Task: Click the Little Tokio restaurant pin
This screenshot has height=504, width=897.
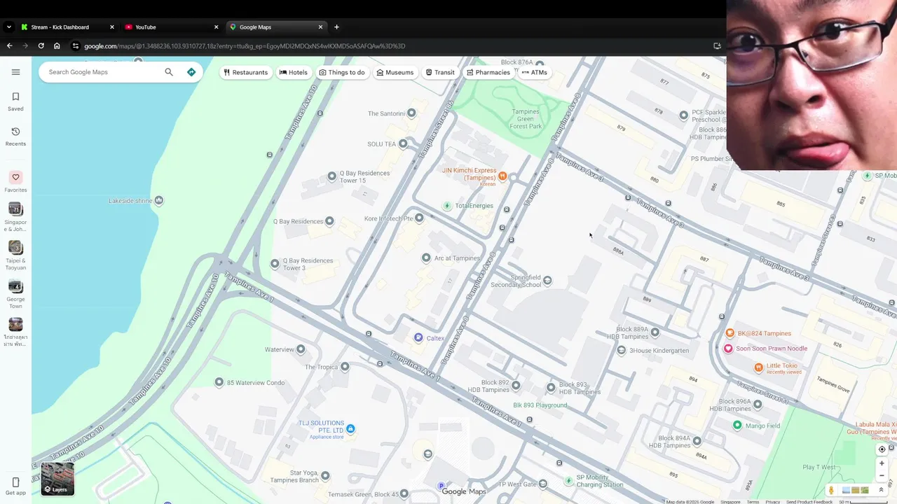Action: pos(758,367)
